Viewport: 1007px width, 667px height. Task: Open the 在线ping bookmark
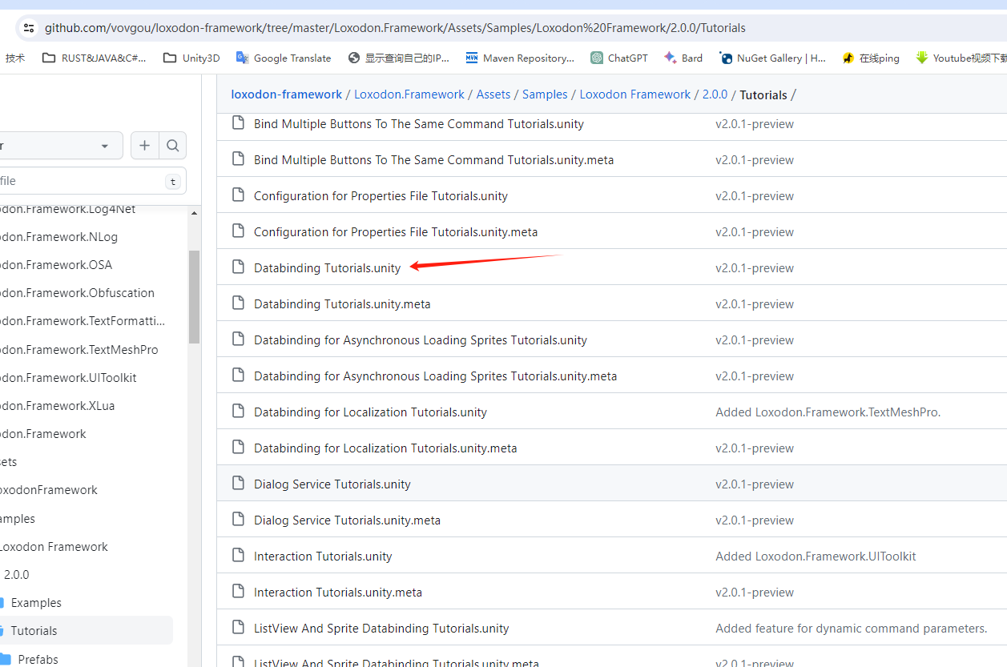pyautogui.click(x=870, y=57)
